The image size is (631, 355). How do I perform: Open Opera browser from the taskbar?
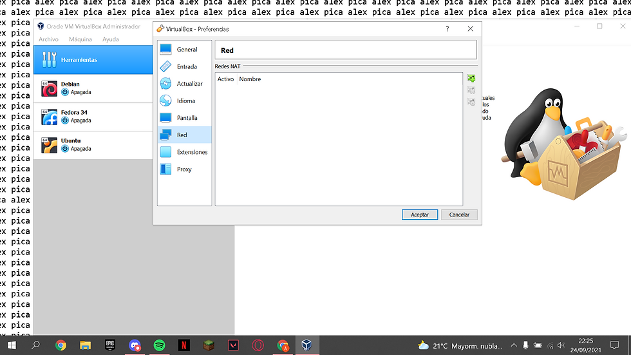pos(258,345)
